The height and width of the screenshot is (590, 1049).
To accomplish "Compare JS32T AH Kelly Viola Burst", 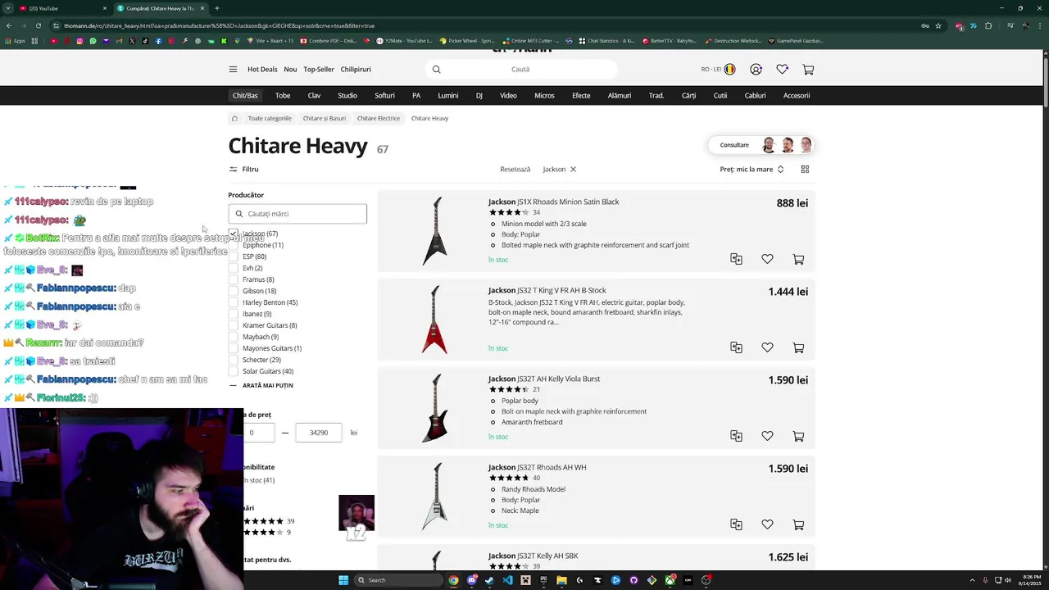I will tap(736, 436).
